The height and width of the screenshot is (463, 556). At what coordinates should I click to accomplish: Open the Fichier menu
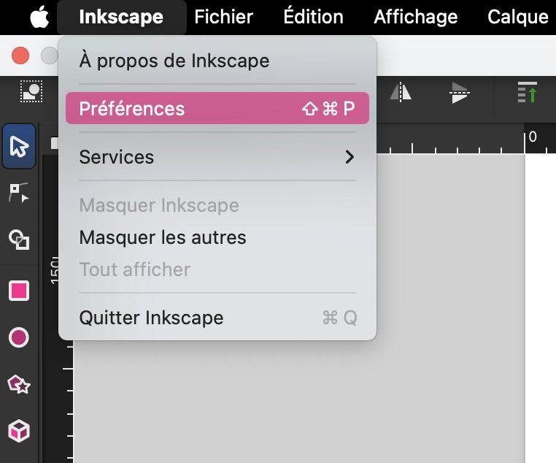point(223,17)
